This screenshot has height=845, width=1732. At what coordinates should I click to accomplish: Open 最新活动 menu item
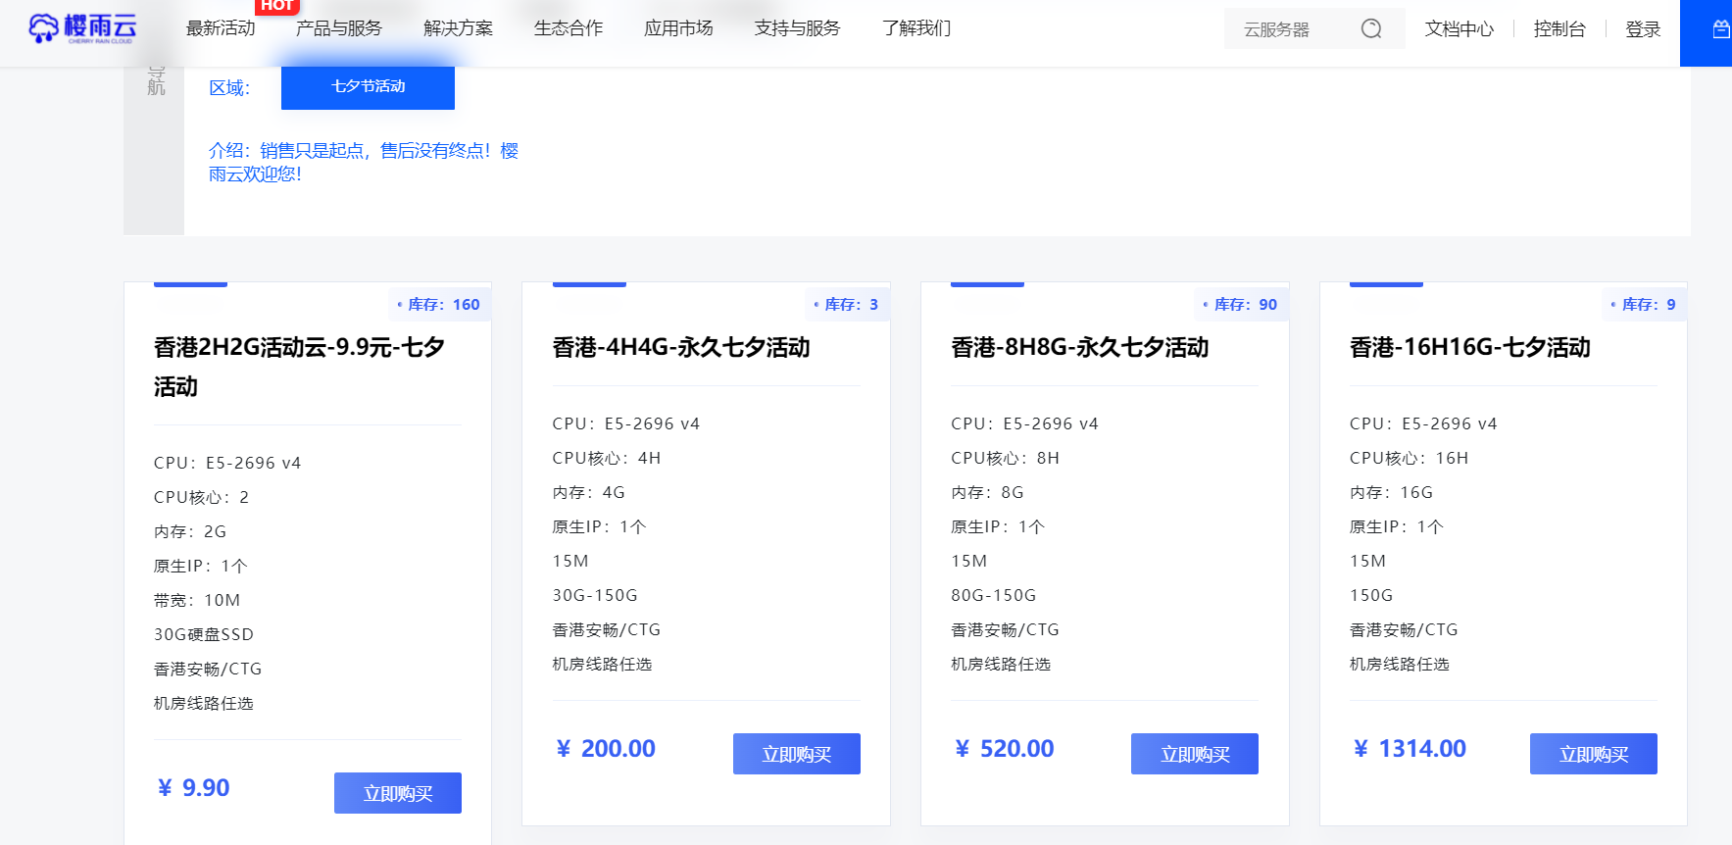point(221,28)
